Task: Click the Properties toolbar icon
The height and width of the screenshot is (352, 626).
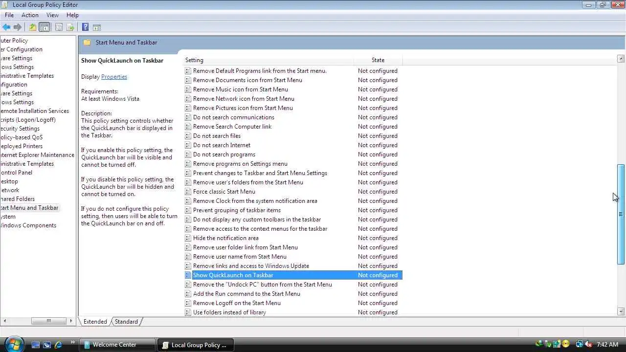Action: pos(59,27)
